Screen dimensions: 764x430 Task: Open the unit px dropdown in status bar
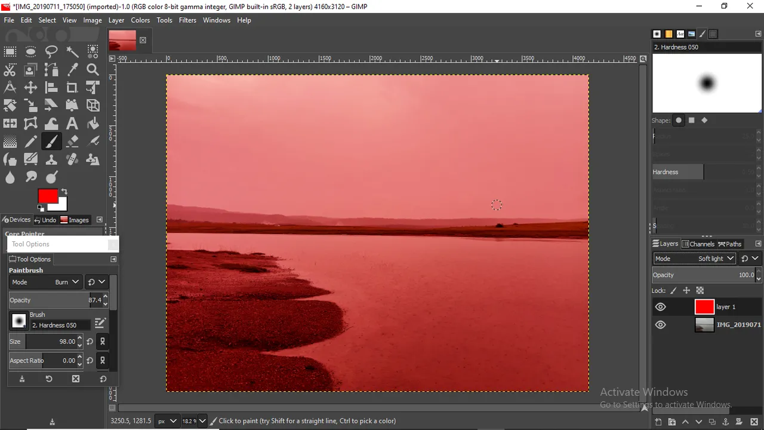(x=167, y=421)
